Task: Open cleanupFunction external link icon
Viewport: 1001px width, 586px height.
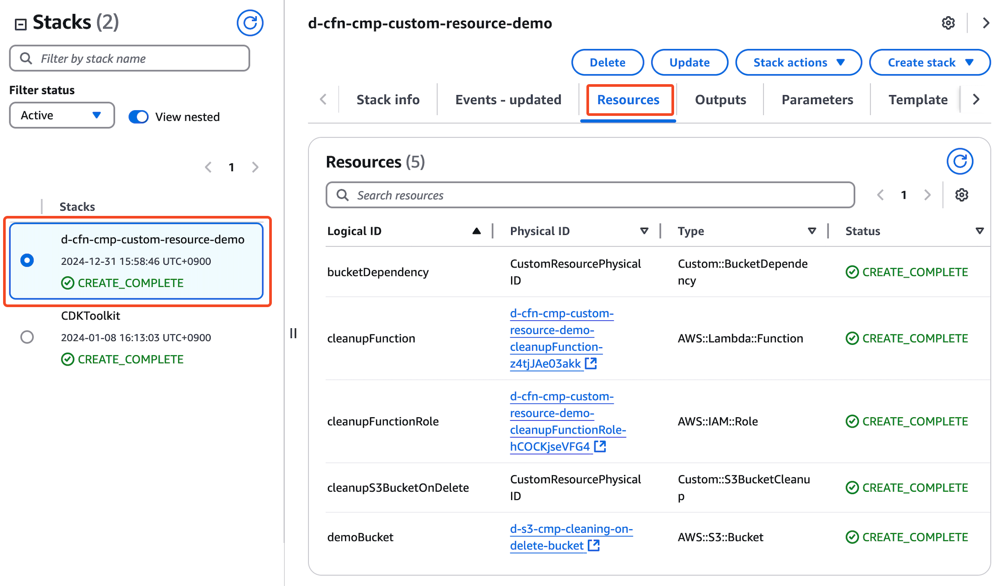Action: (591, 363)
